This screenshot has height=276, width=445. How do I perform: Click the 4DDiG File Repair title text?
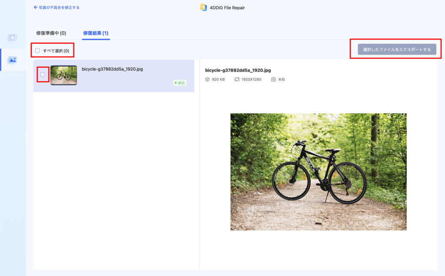[227, 8]
